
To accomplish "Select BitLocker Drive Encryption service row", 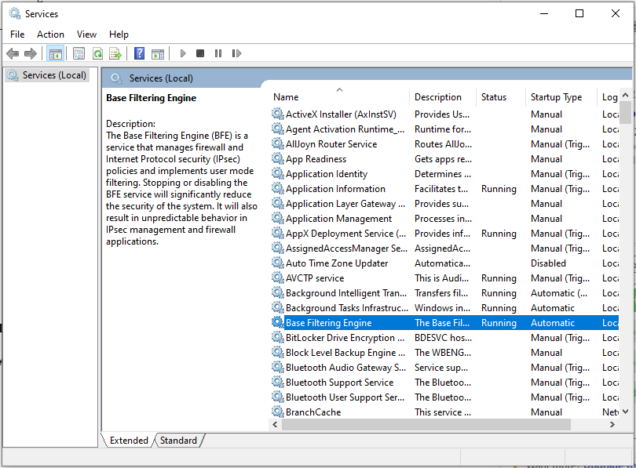I will tap(444, 338).
